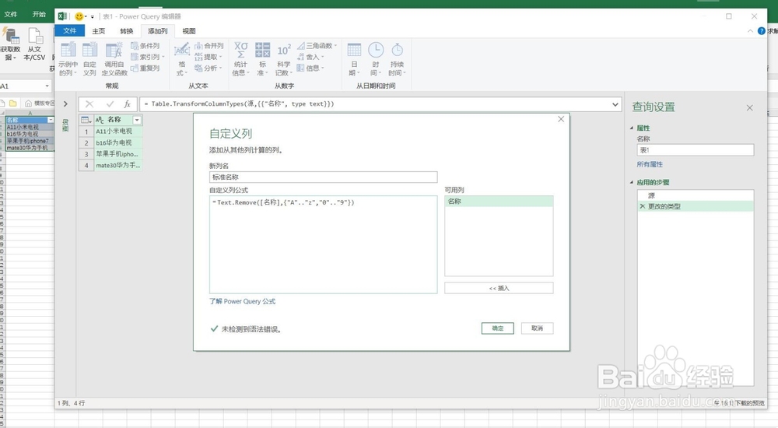The height and width of the screenshot is (428, 778).
Task: Click the table corner menu icon
Action: coord(86,120)
